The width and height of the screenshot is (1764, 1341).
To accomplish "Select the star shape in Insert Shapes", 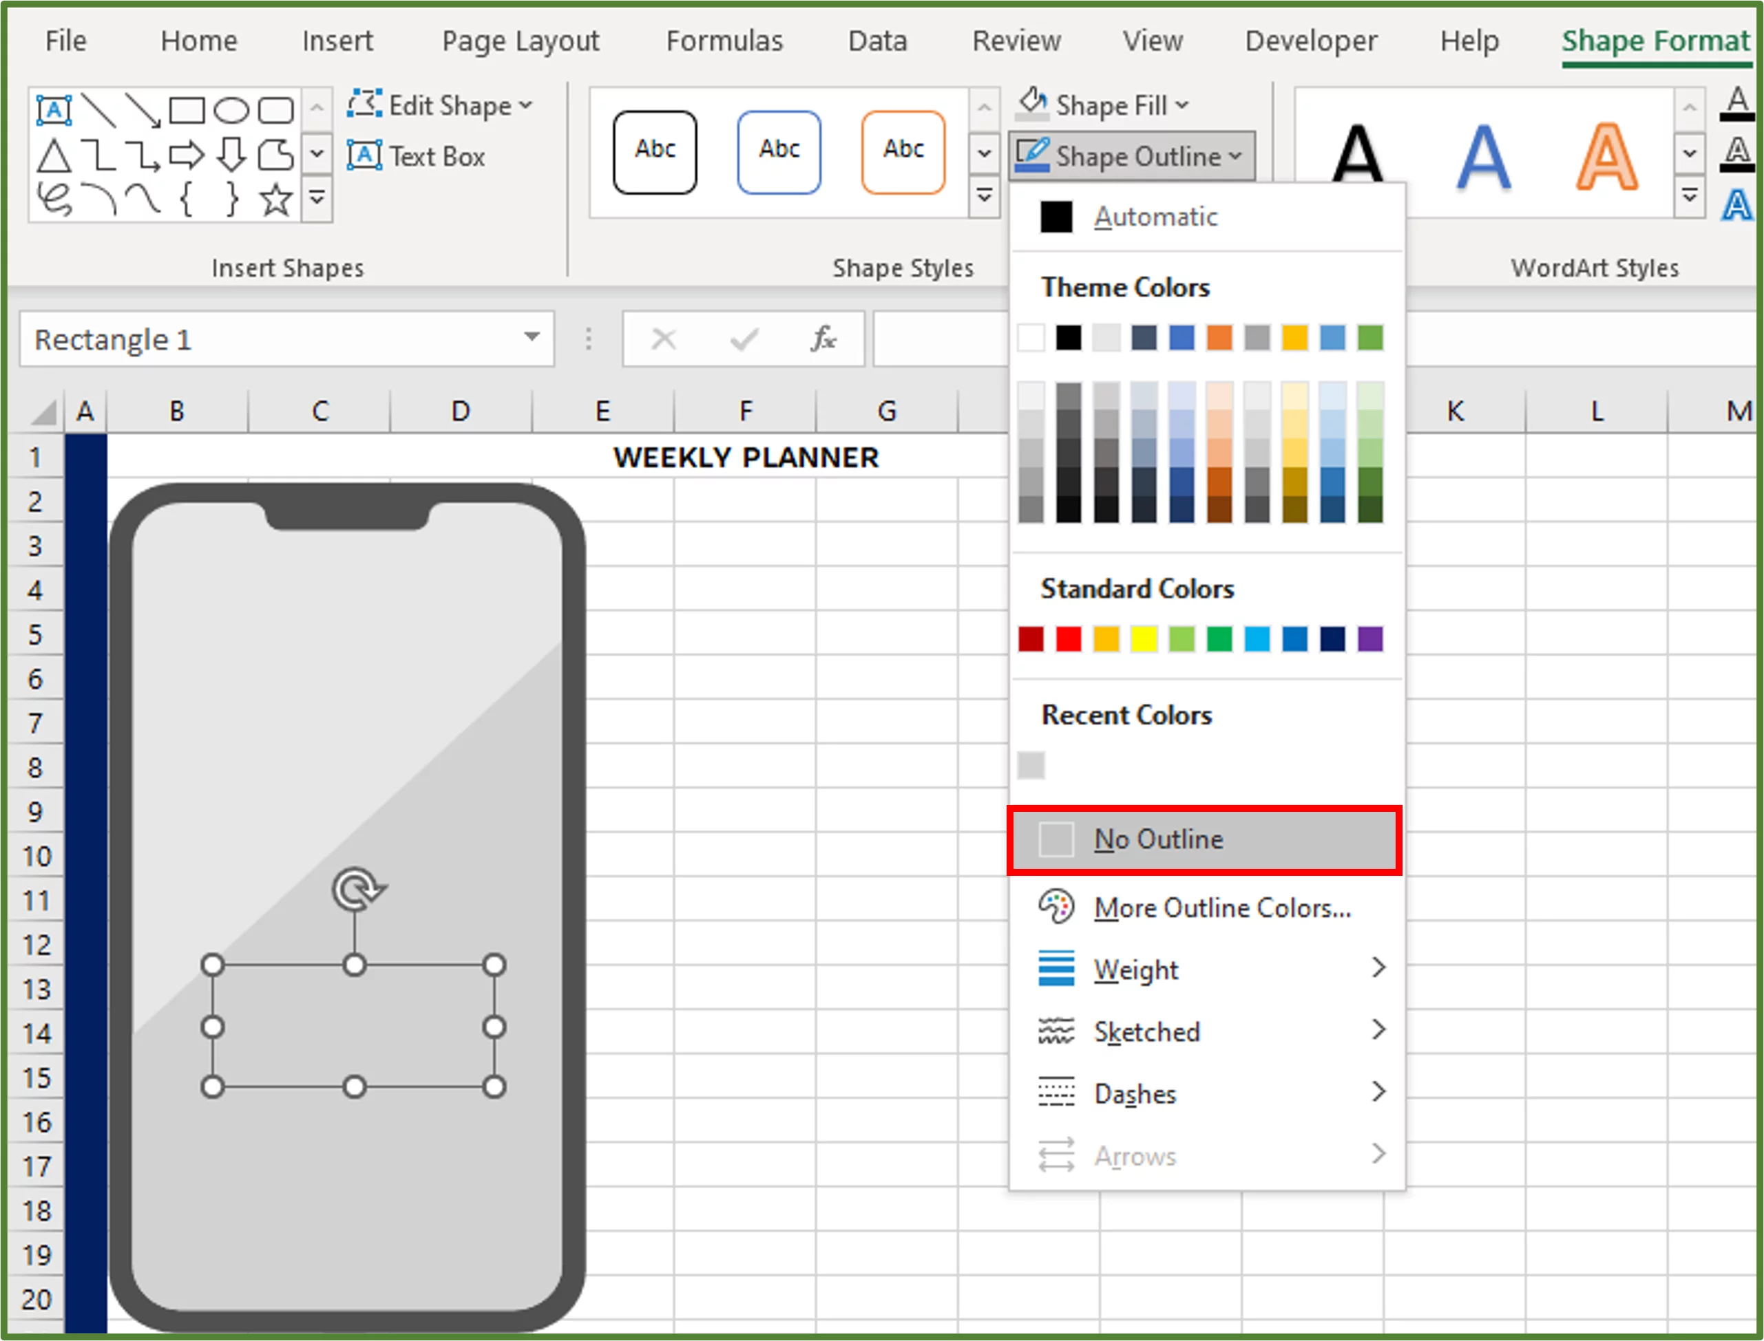I will pos(275,197).
